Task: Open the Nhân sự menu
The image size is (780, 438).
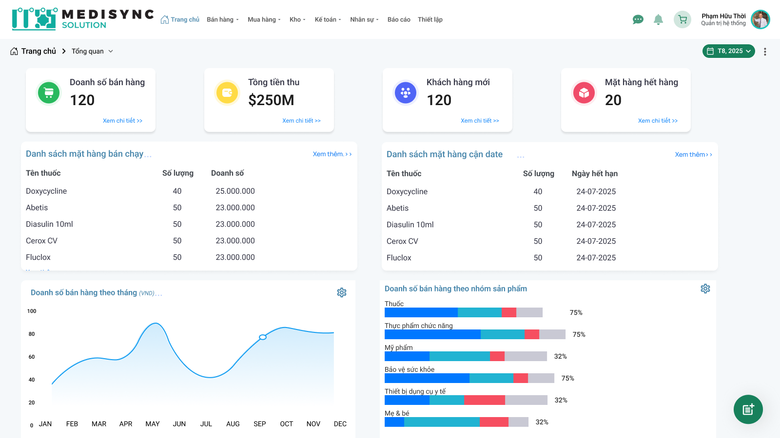Action: tap(365, 19)
